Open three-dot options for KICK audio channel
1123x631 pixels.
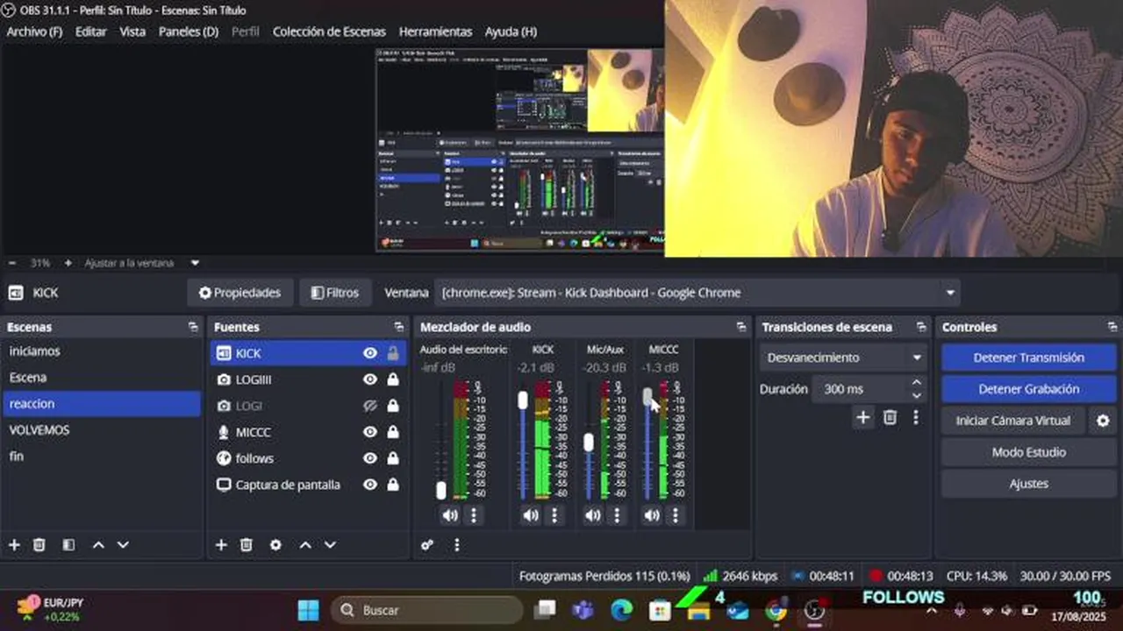click(x=554, y=515)
